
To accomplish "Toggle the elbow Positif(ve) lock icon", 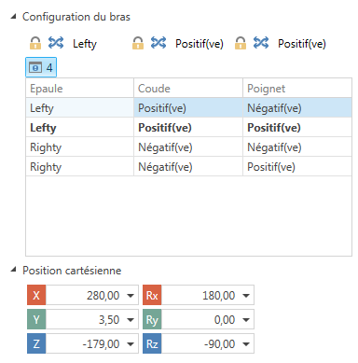I will tap(138, 43).
